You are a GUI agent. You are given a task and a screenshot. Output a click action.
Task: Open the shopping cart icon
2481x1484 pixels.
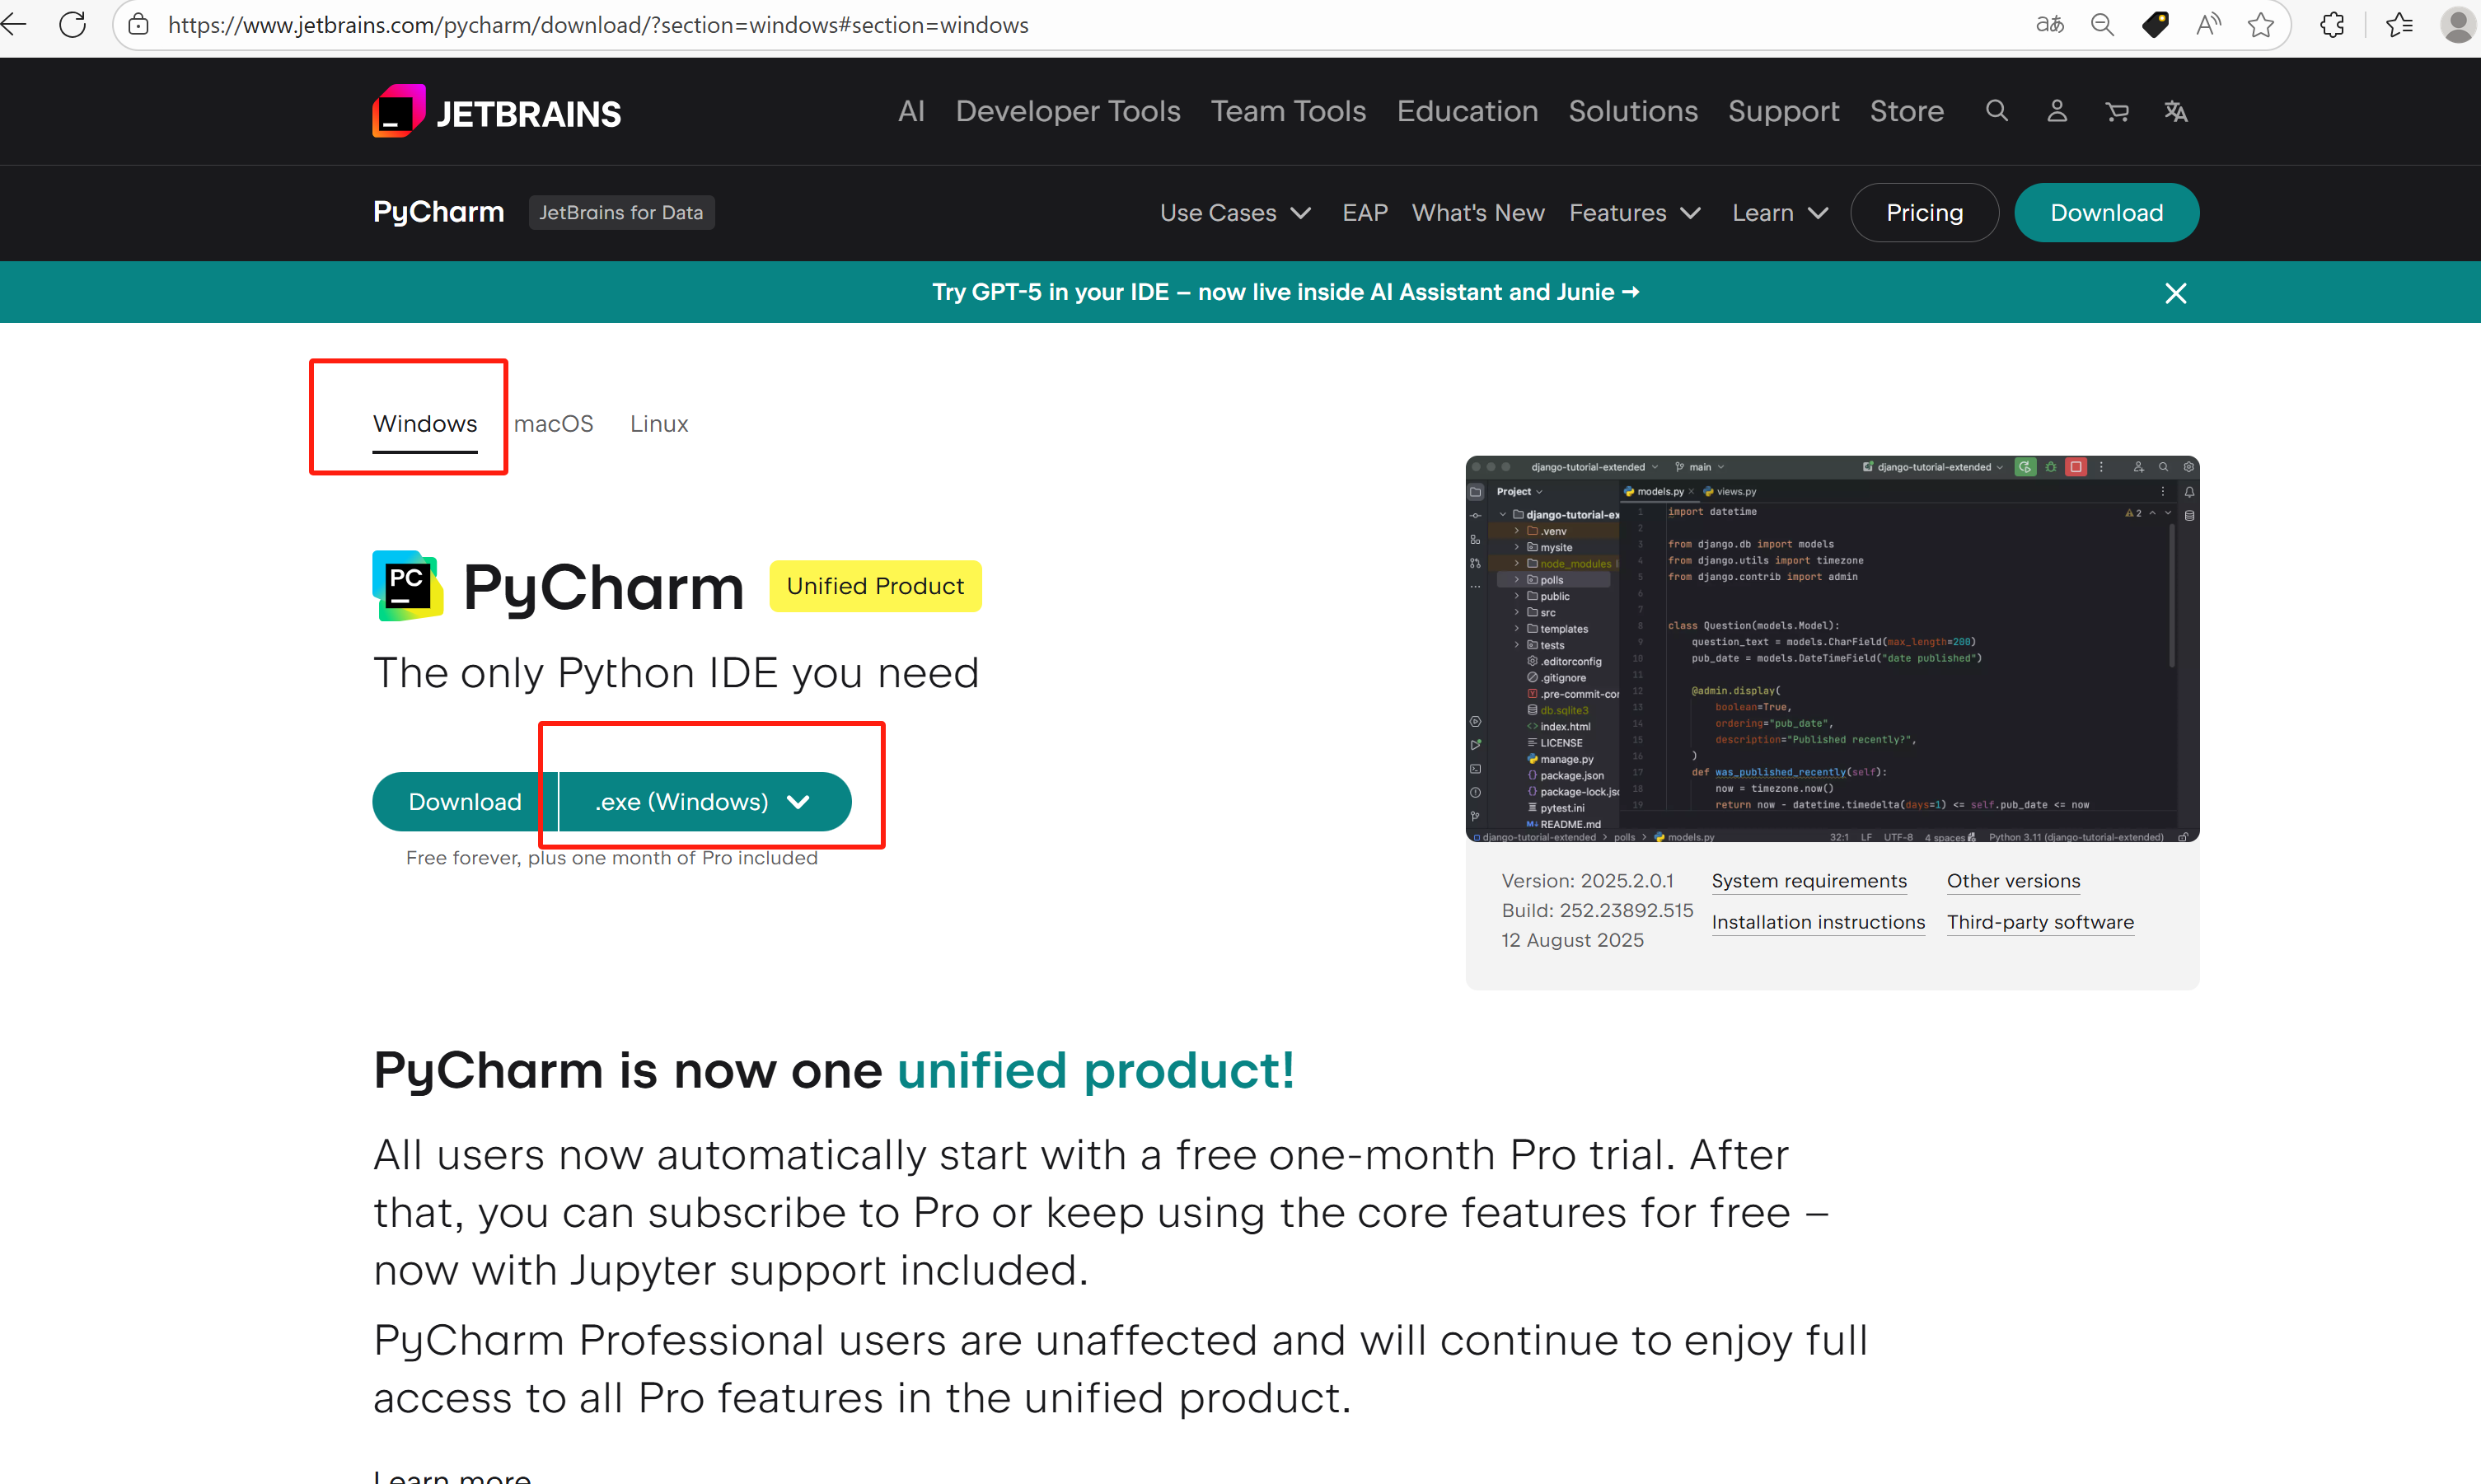2116,112
